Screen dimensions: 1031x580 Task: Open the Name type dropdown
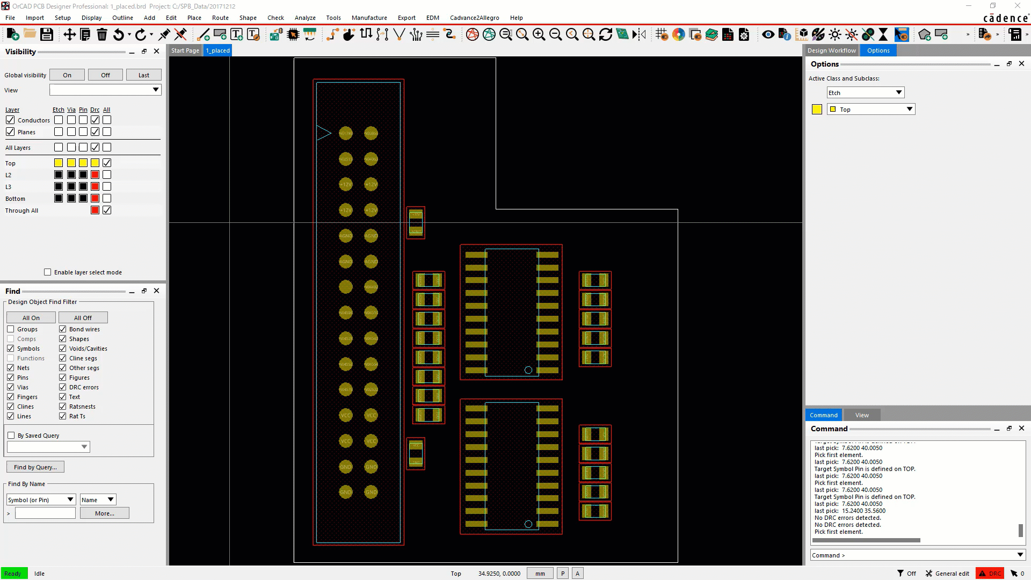pos(98,499)
